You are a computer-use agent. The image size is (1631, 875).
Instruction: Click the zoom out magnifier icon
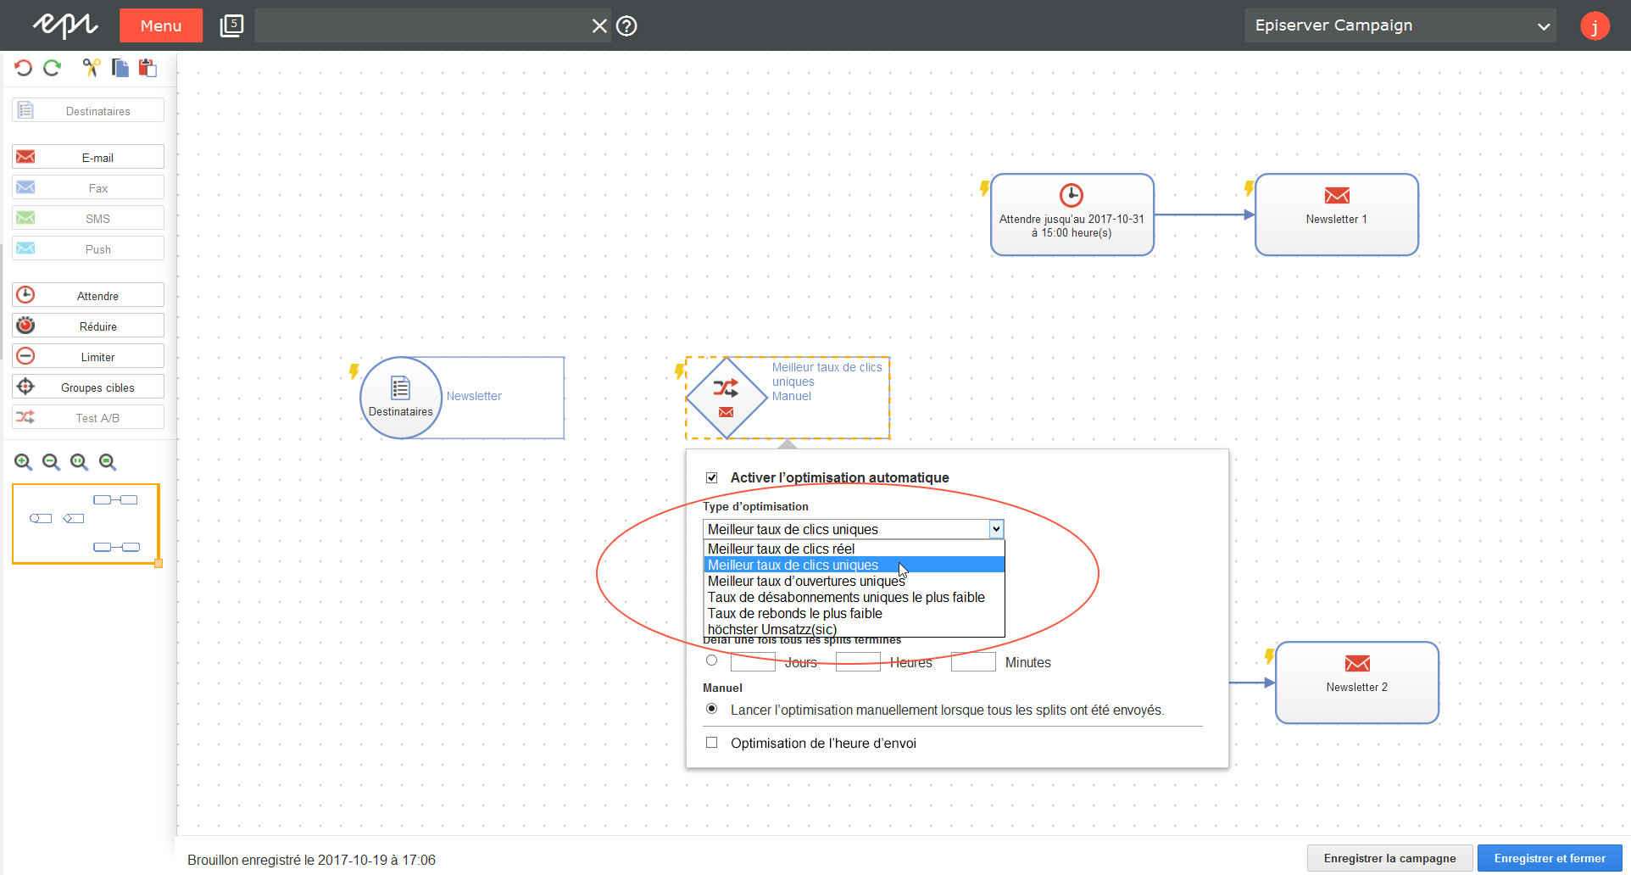pyautogui.click(x=52, y=462)
